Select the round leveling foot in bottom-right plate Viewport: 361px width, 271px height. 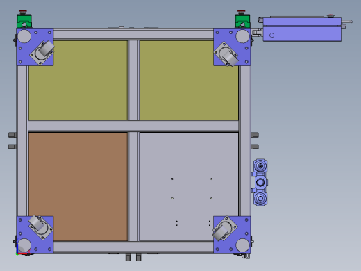242,245
